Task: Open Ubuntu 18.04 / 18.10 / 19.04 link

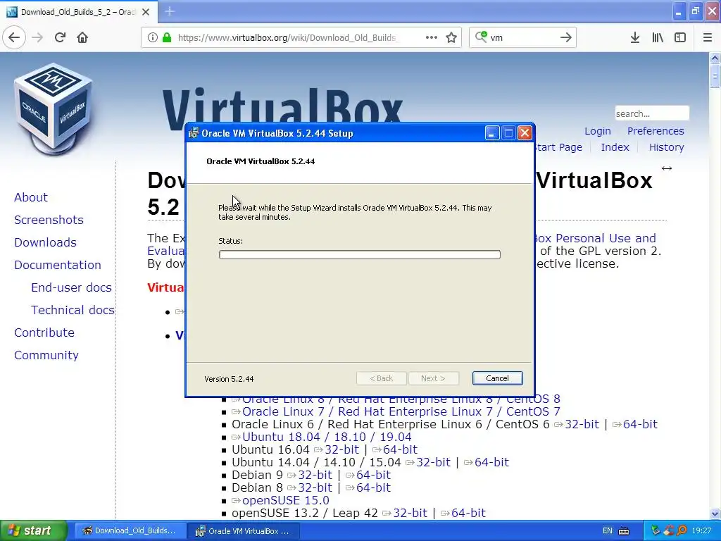Action: (327, 437)
